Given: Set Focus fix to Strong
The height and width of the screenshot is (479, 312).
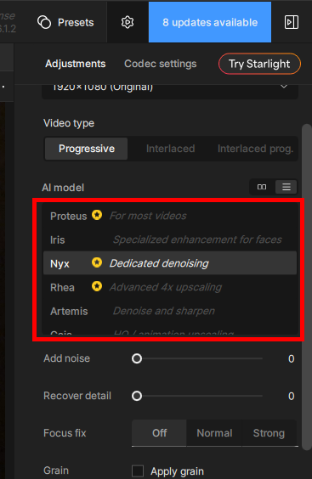Looking at the screenshot, I should (x=269, y=433).
